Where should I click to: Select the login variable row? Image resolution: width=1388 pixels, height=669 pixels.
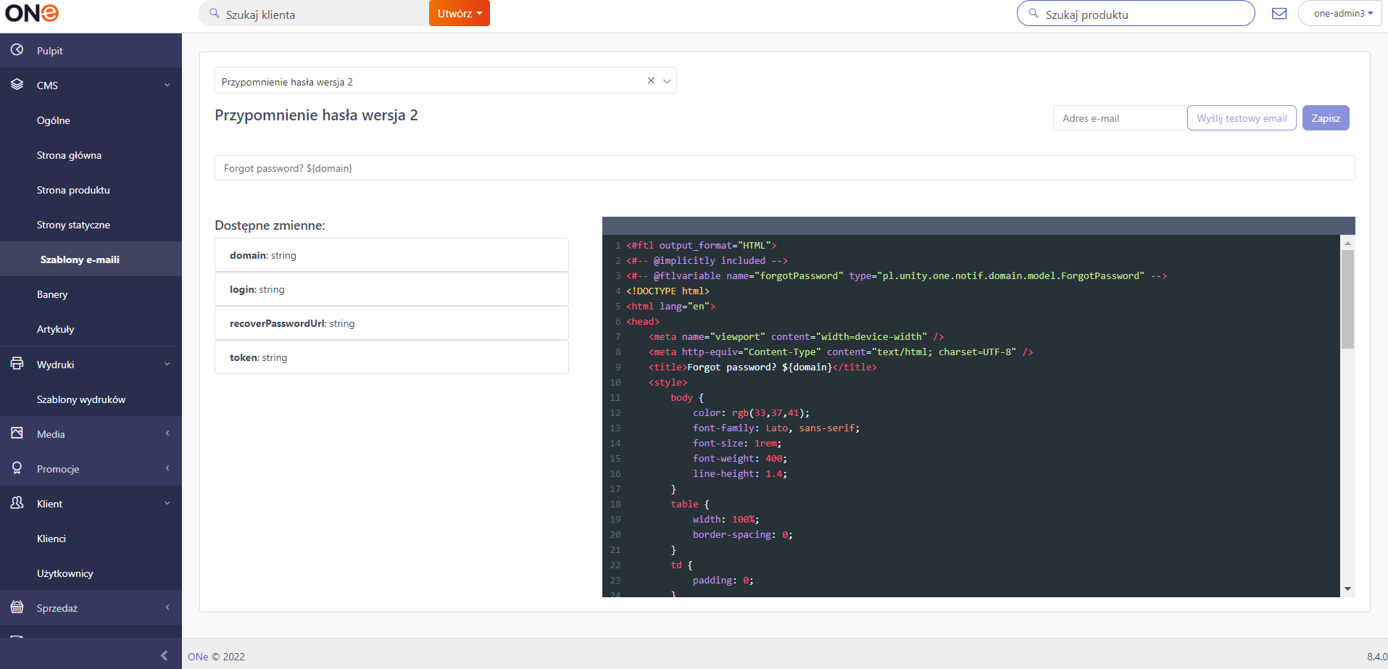coord(391,289)
